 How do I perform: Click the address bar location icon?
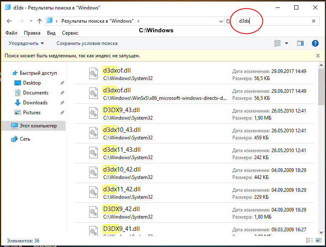(50, 21)
